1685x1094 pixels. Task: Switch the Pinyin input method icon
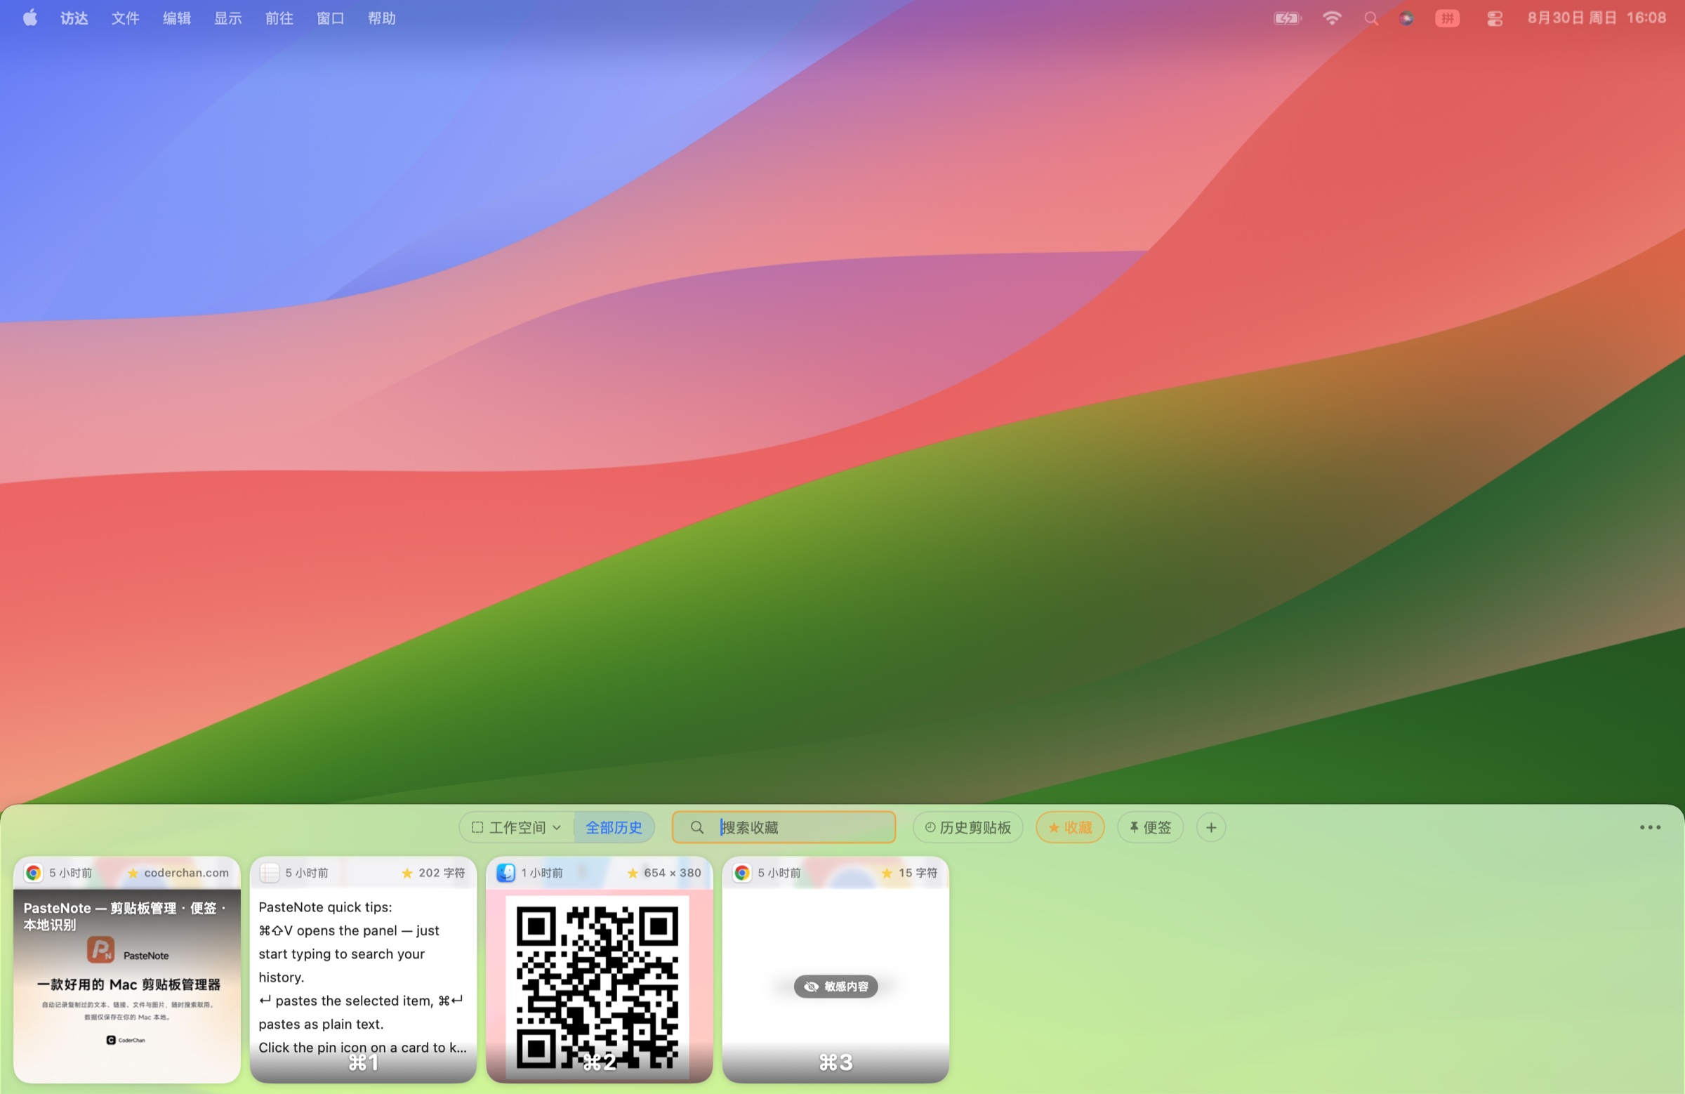pos(1447,18)
